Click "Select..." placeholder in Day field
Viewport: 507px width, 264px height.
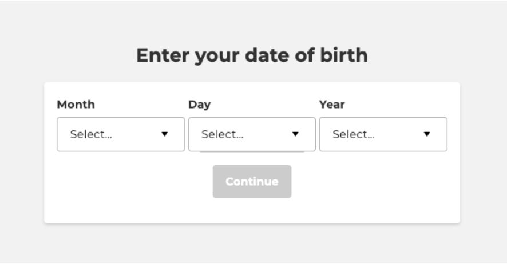pos(222,134)
